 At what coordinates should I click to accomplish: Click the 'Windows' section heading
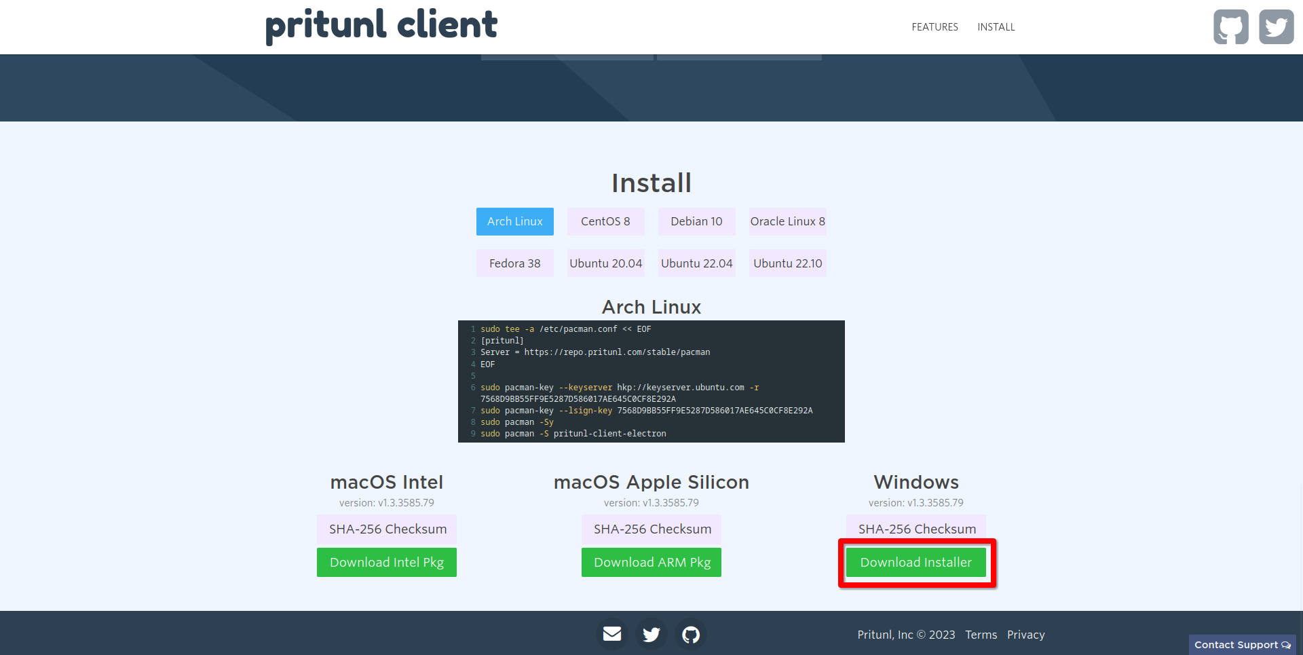[x=916, y=482]
